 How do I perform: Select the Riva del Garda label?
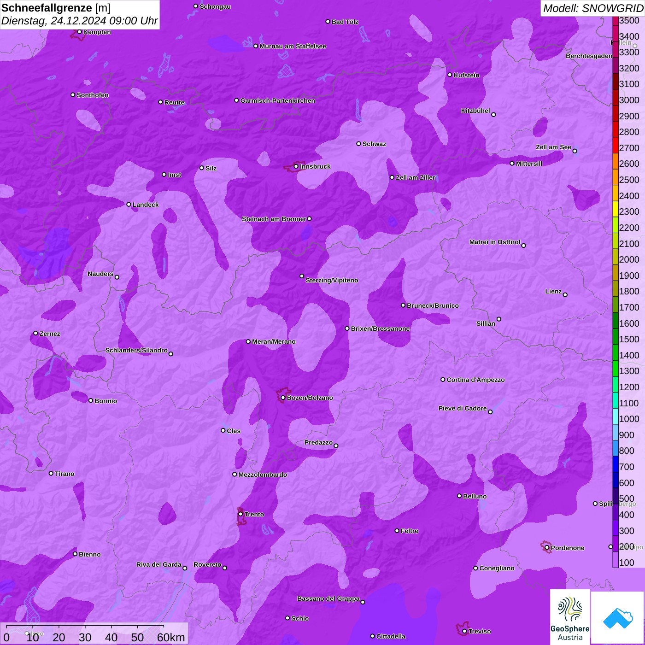(x=159, y=564)
